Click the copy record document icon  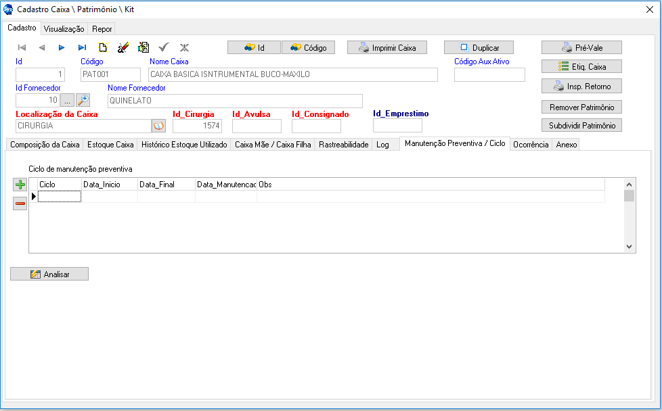[143, 47]
